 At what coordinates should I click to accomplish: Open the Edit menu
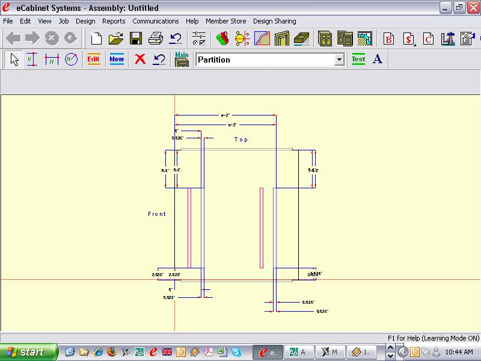(x=25, y=21)
